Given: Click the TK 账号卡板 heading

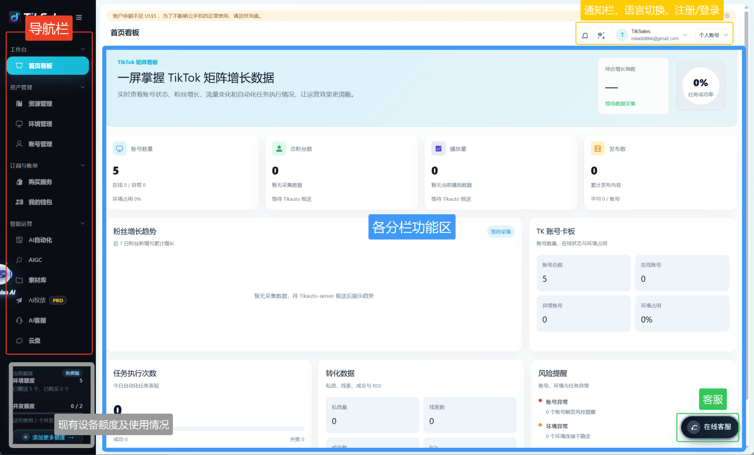Looking at the screenshot, I should [x=556, y=231].
